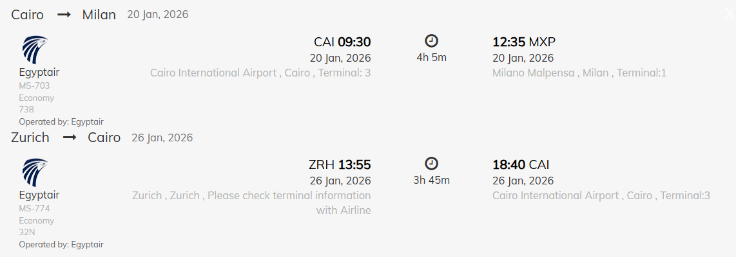Click the CAI 09:30 departure time
The width and height of the screenshot is (736, 257).
(x=342, y=42)
